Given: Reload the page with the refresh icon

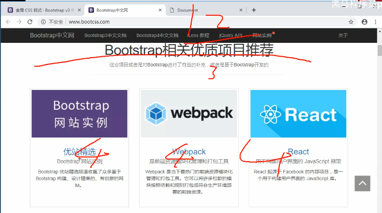Looking at the screenshot, I should pos(30,22).
